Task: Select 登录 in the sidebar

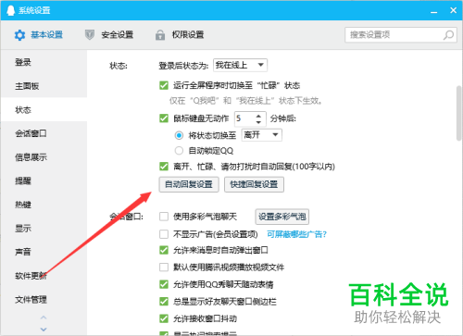Action: 44,62
